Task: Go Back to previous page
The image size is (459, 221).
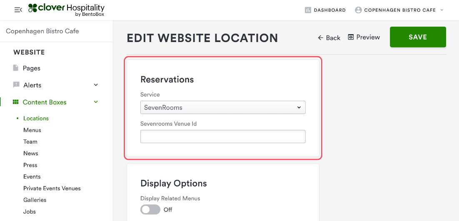Action: (x=329, y=37)
